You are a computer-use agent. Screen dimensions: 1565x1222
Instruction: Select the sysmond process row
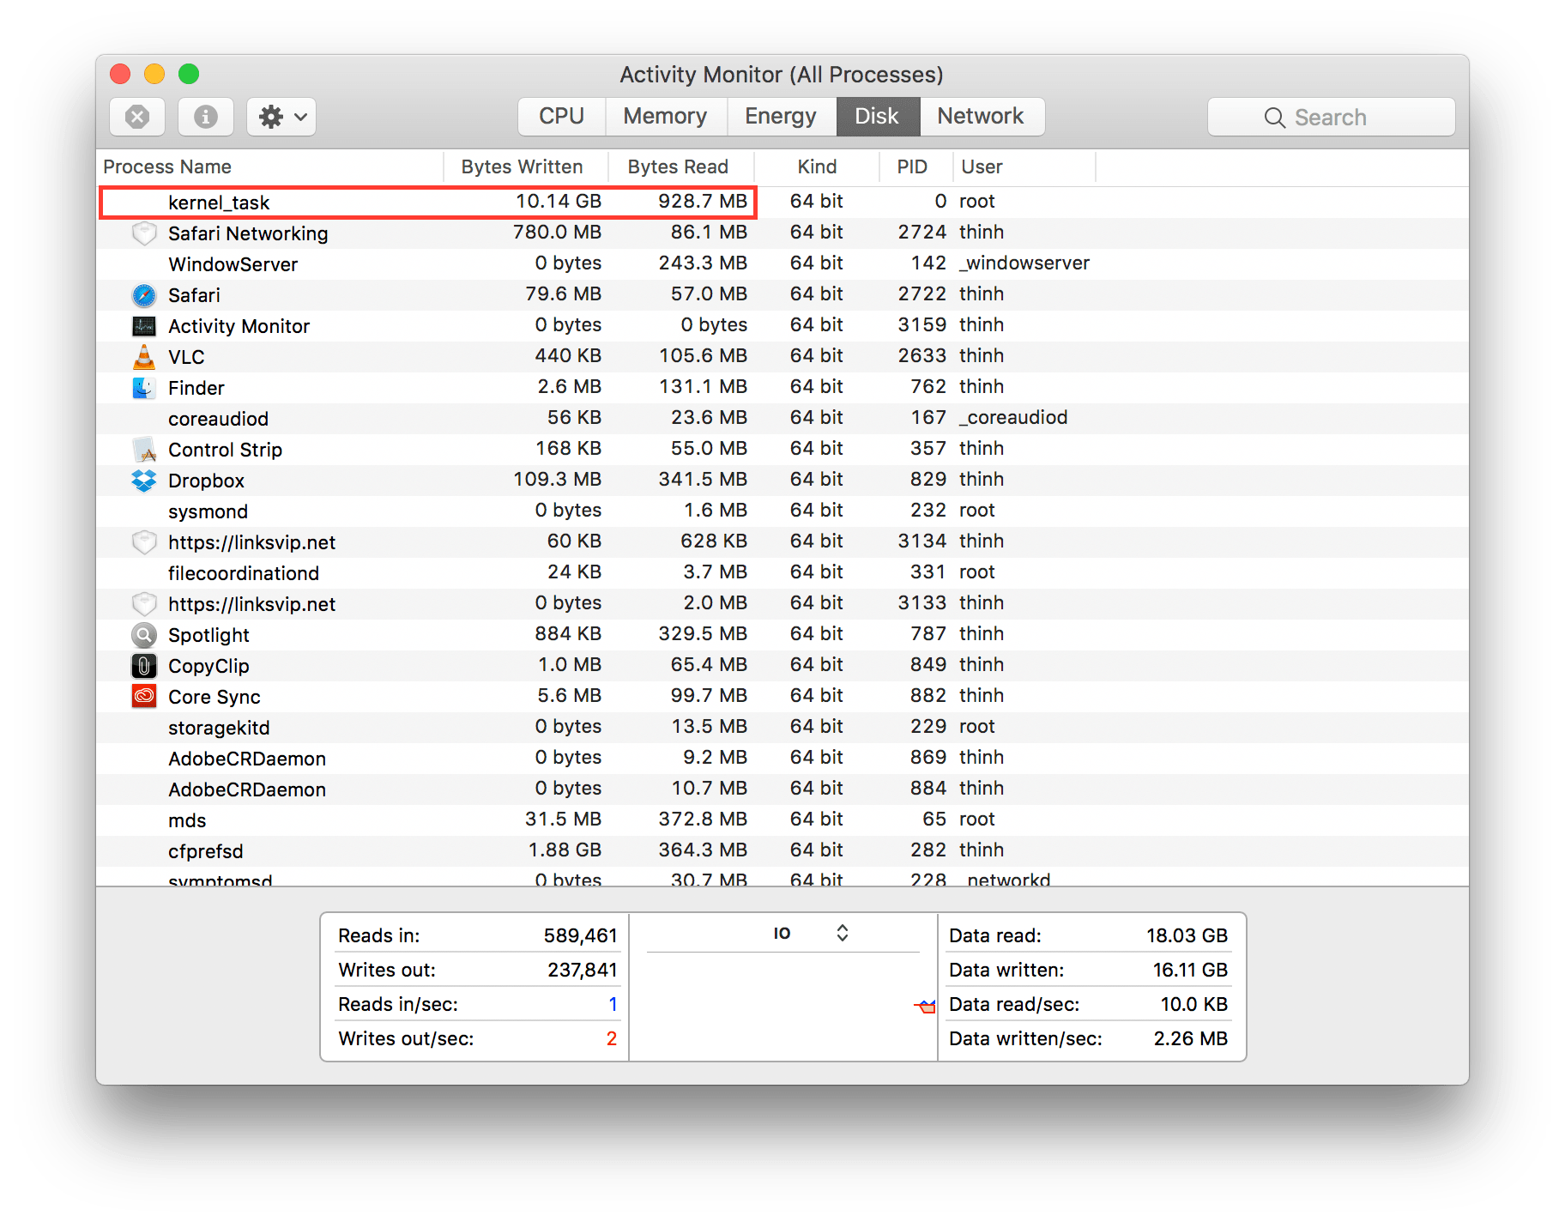coord(782,511)
